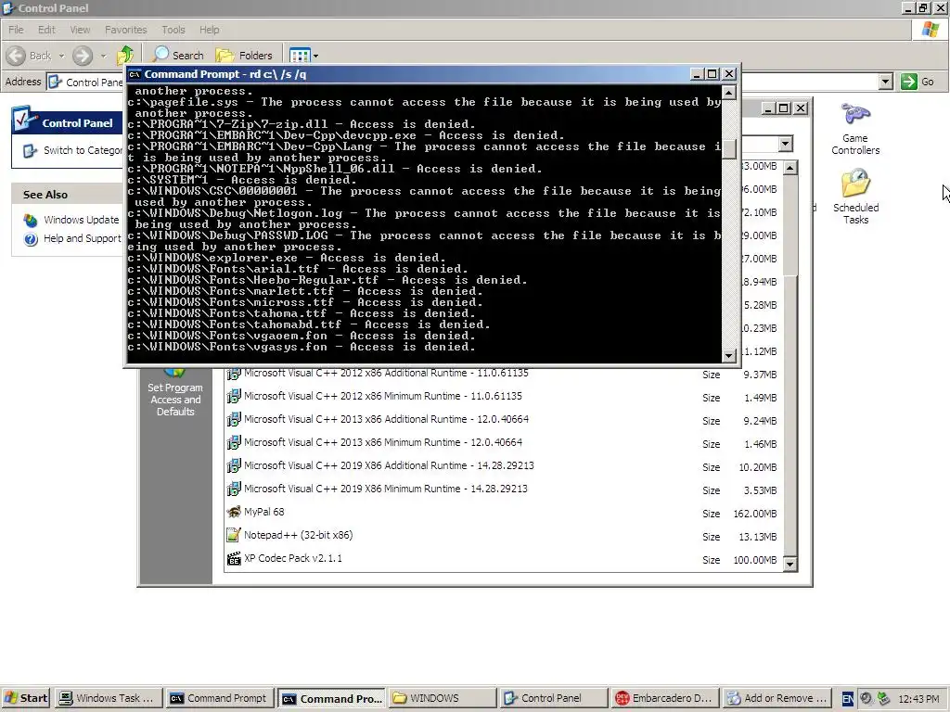Viewport: 950px width, 712px height.
Task: Go up one folder level icon
Action: (x=125, y=55)
